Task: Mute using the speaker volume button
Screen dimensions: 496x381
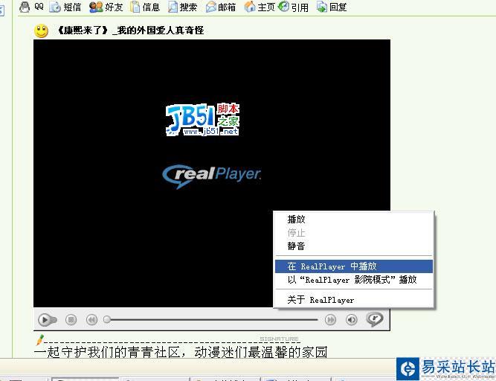Action: click(x=352, y=320)
